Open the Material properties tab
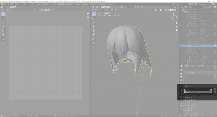217x117 pixels. click(181, 109)
